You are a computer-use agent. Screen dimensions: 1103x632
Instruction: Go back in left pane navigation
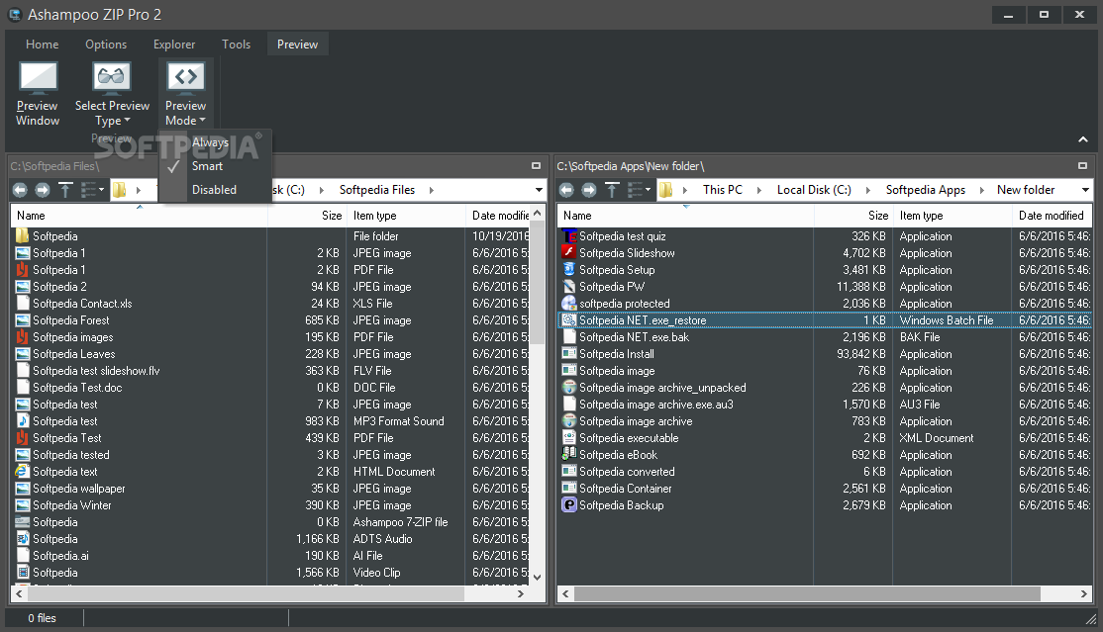click(21, 190)
